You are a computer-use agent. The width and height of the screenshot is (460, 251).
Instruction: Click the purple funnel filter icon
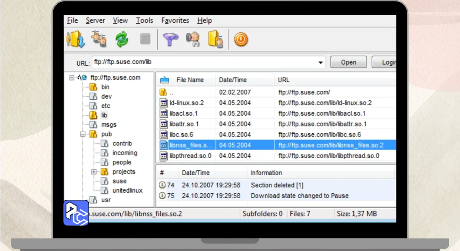pos(170,39)
